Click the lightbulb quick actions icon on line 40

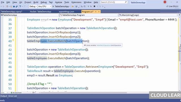(13, 40)
